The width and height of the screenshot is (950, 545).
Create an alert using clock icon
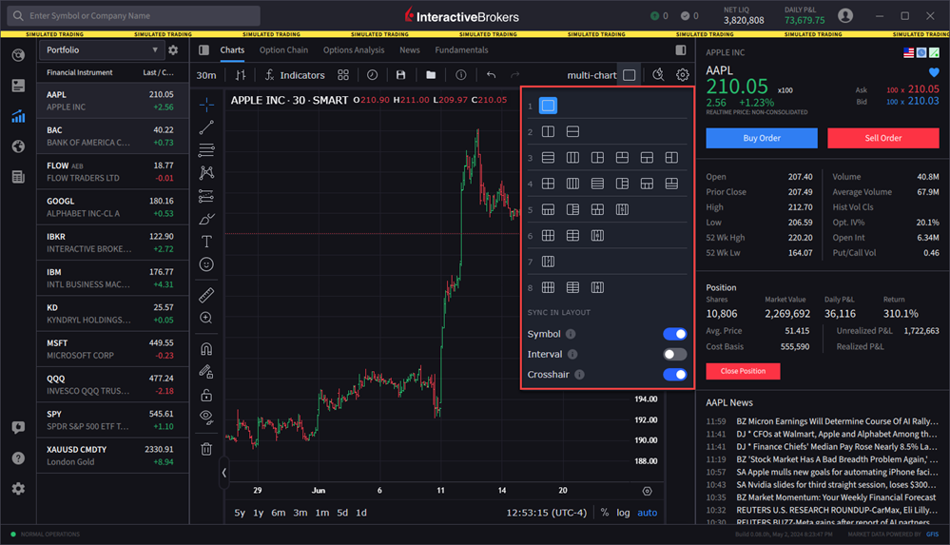[x=372, y=75]
